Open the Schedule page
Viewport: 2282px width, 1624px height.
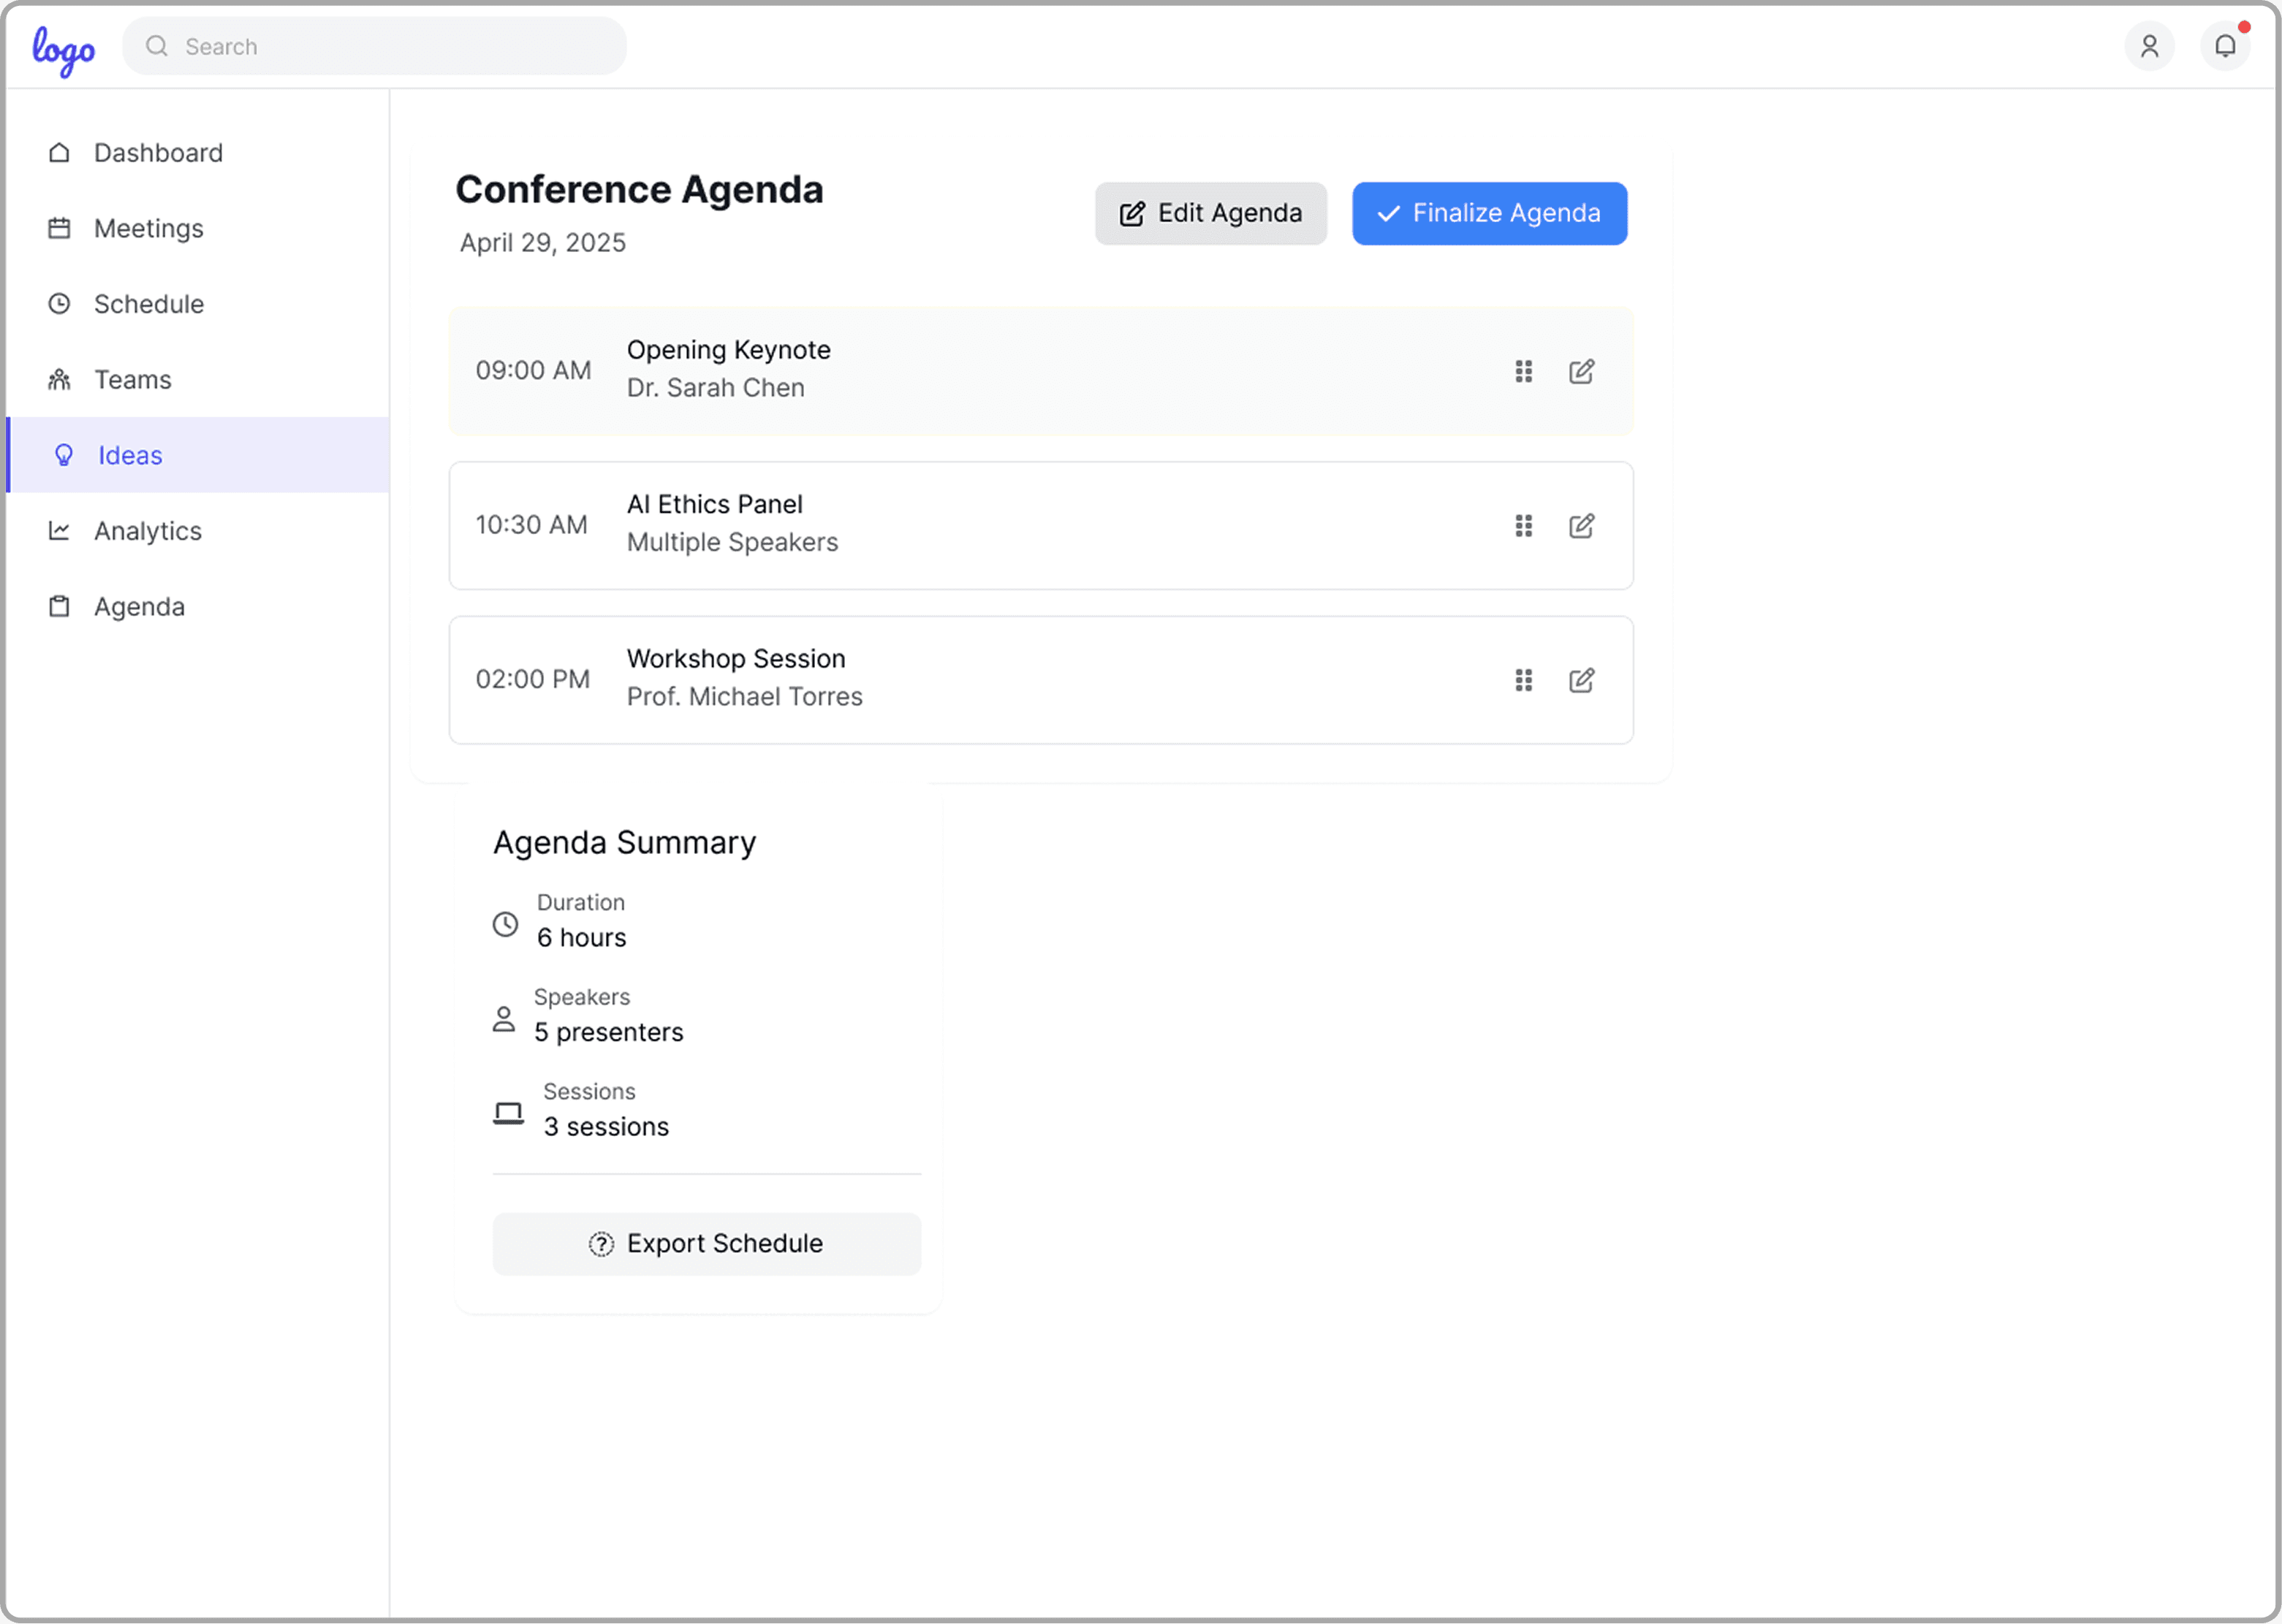point(148,304)
